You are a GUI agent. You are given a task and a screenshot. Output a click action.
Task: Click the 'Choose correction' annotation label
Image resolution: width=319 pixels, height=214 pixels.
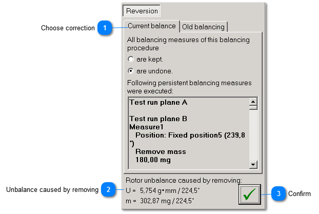click(x=68, y=28)
